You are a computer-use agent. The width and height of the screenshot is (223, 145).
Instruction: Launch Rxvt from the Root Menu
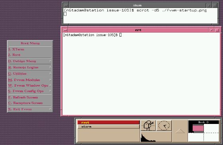pyautogui.click(x=30, y=55)
